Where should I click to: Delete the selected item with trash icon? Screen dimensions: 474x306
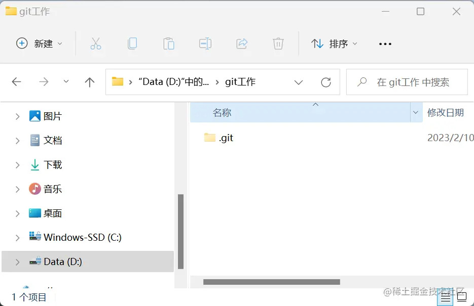pyautogui.click(x=278, y=43)
